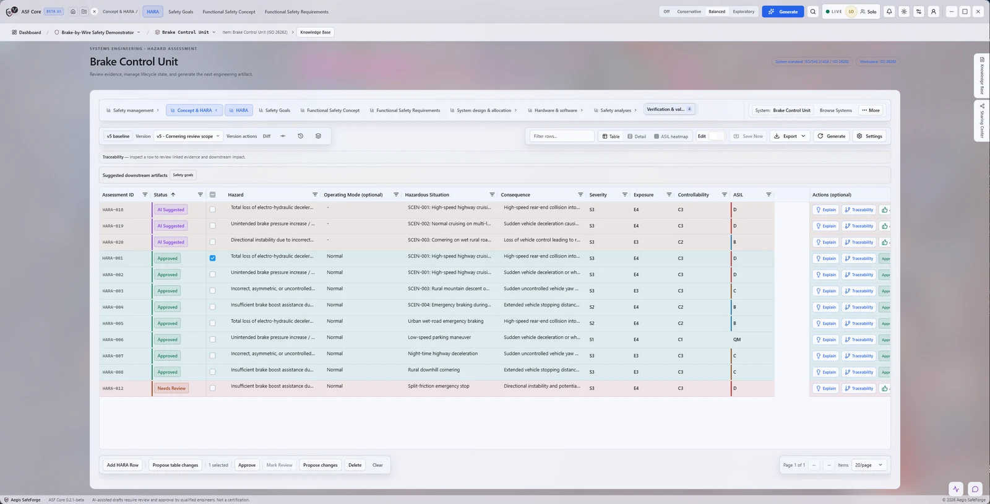Open the notifications bell
Image resolution: width=990 pixels, height=504 pixels.
click(x=889, y=12)
